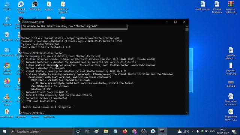Click the ENG language indicator
The image size is (240, 135).
point(212,131)
